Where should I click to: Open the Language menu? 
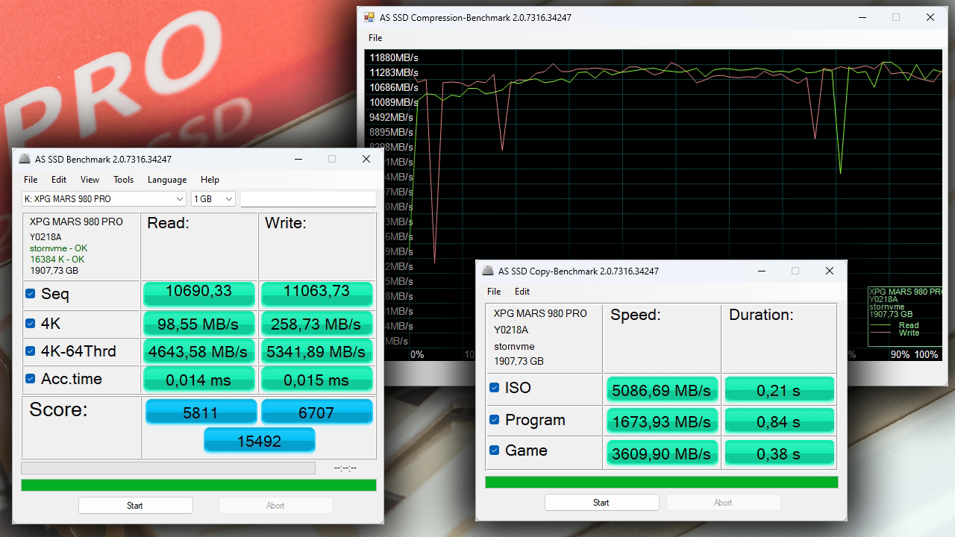(x=167, y=180)
